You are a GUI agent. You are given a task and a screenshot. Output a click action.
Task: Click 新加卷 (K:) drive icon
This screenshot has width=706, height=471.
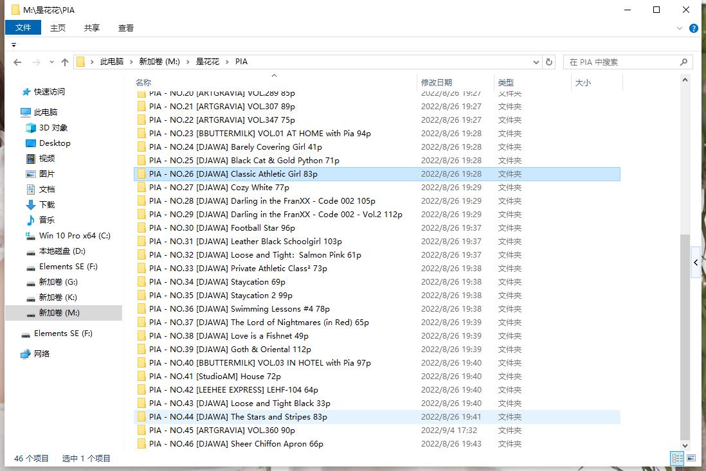coord(31,299)
